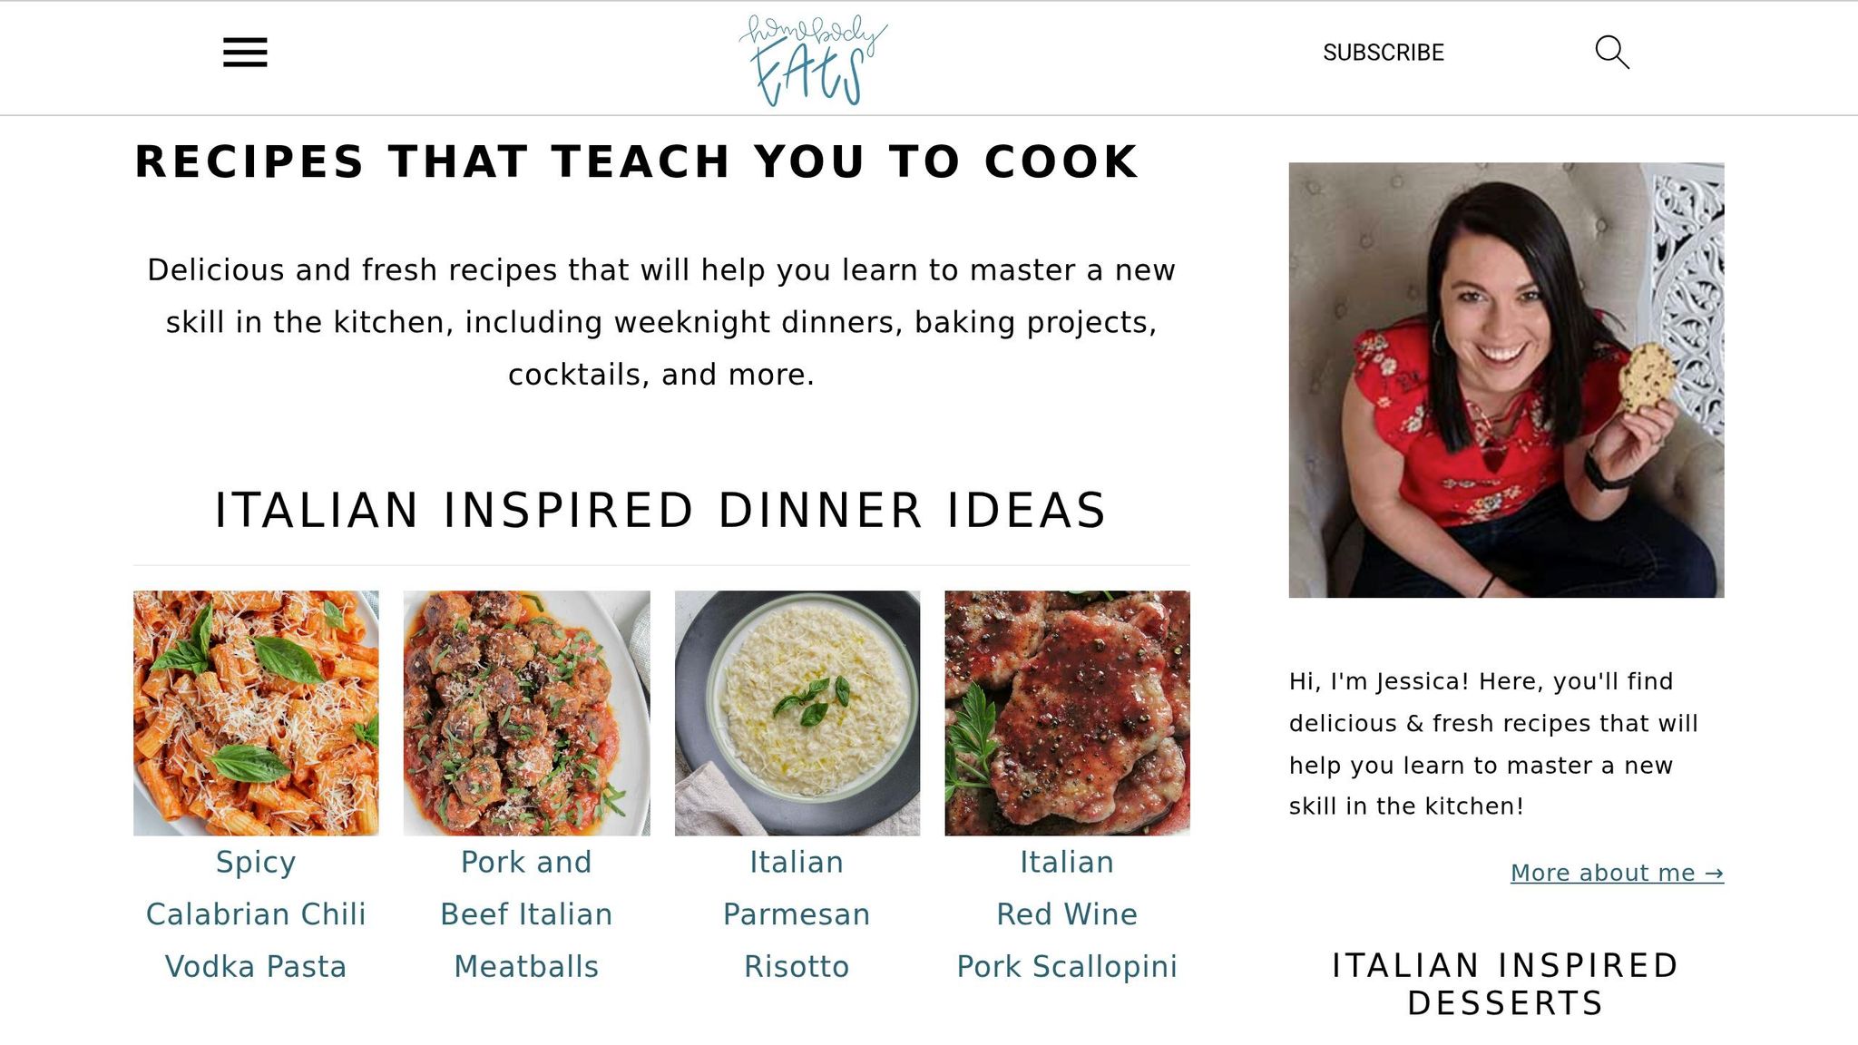The width and height of the screenshot is (1858, 1045).
Task: Click the meatballs photo thumbnail
Action: (x=526, y=713)
